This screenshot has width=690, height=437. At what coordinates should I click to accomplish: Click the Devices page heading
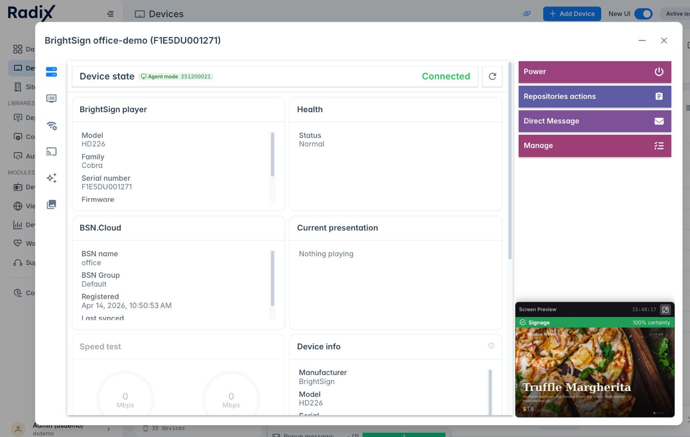click(166, 14)
